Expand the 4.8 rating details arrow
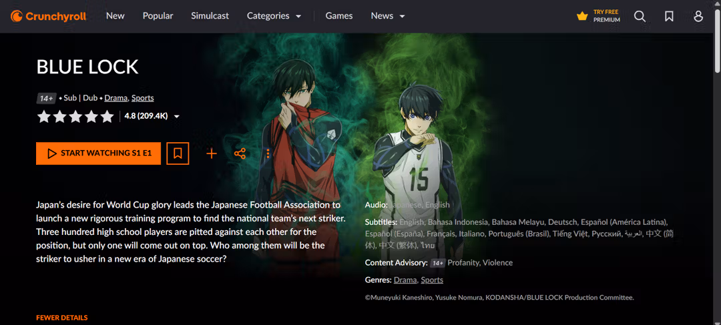This screenshot has width=721, height=325. (x=176, y=117)
